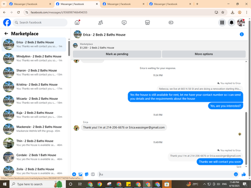Open Chrome three-dot menu
Image resolution: width=251 pixels, height=188 pixels.
[246, 12]
